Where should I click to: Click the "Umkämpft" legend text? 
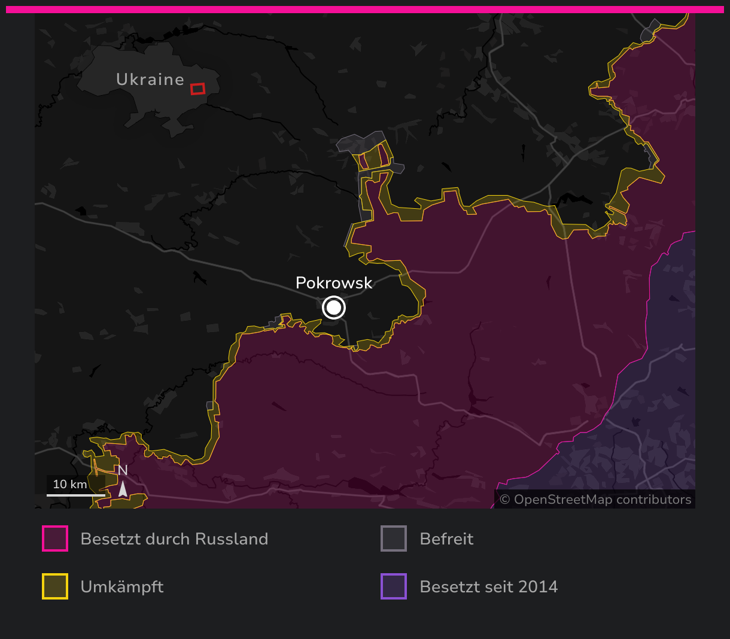122,587
